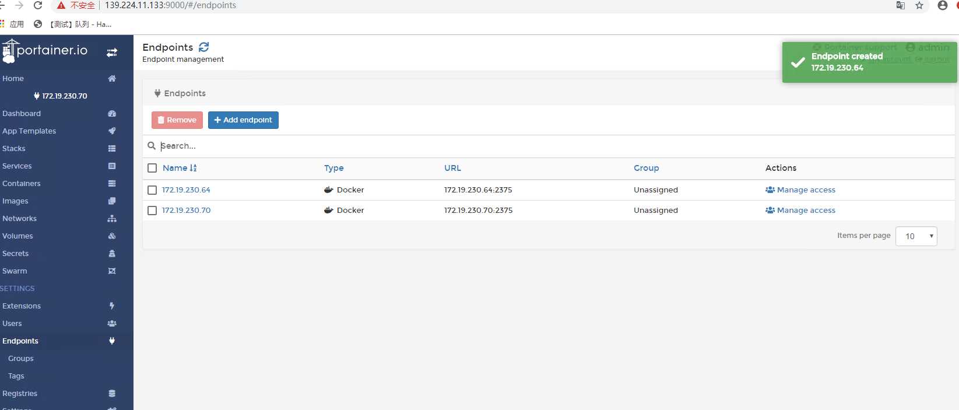Click the Users group icon in sidebar
Image resolution: width=959 pixels, height=410 pixels.
112,323
